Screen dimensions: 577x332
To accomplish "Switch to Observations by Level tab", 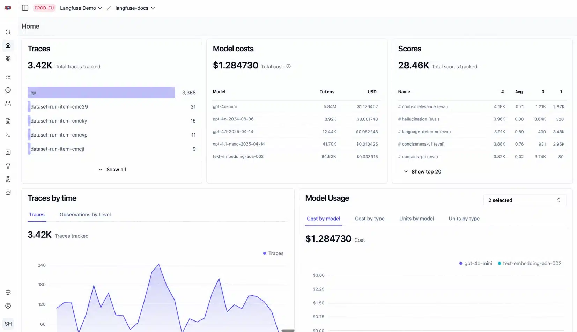I will [85, 215].
